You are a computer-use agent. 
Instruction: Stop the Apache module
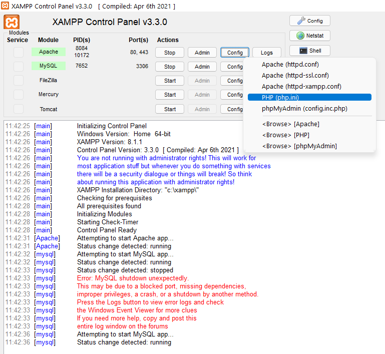pos(169,53)
